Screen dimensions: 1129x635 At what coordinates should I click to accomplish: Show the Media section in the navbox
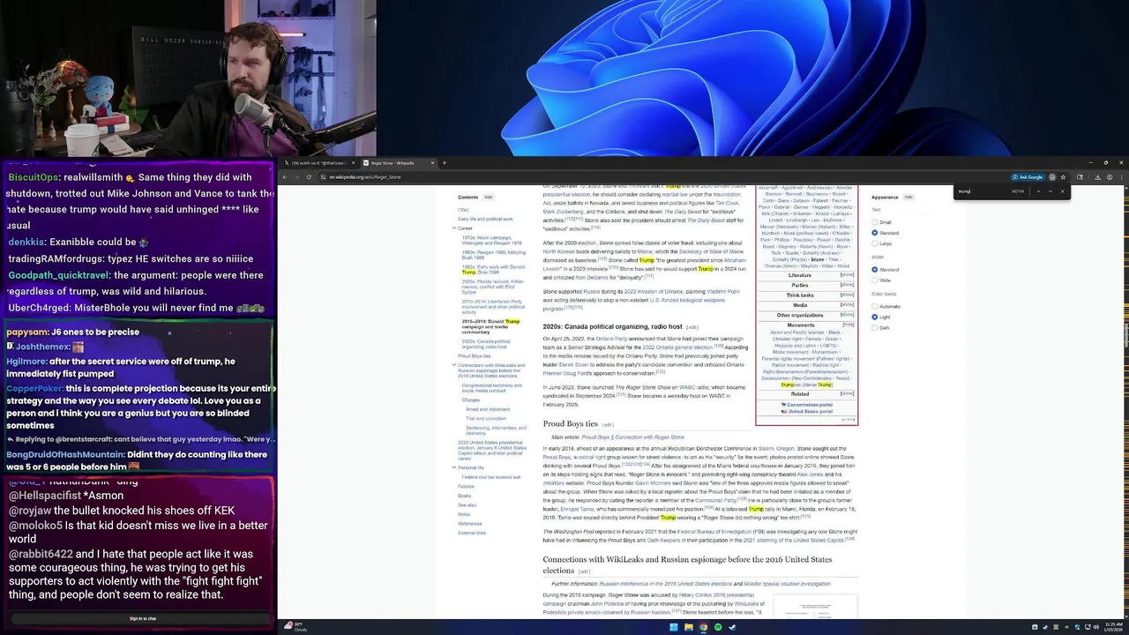[x=847, y=305]
